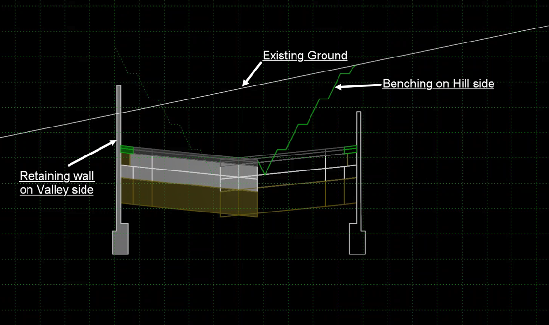This screenshot has width=549, height=325.
Task: Select the "Benching on Hill side" label
Action: pyautogui.click(x=438, y=84)
